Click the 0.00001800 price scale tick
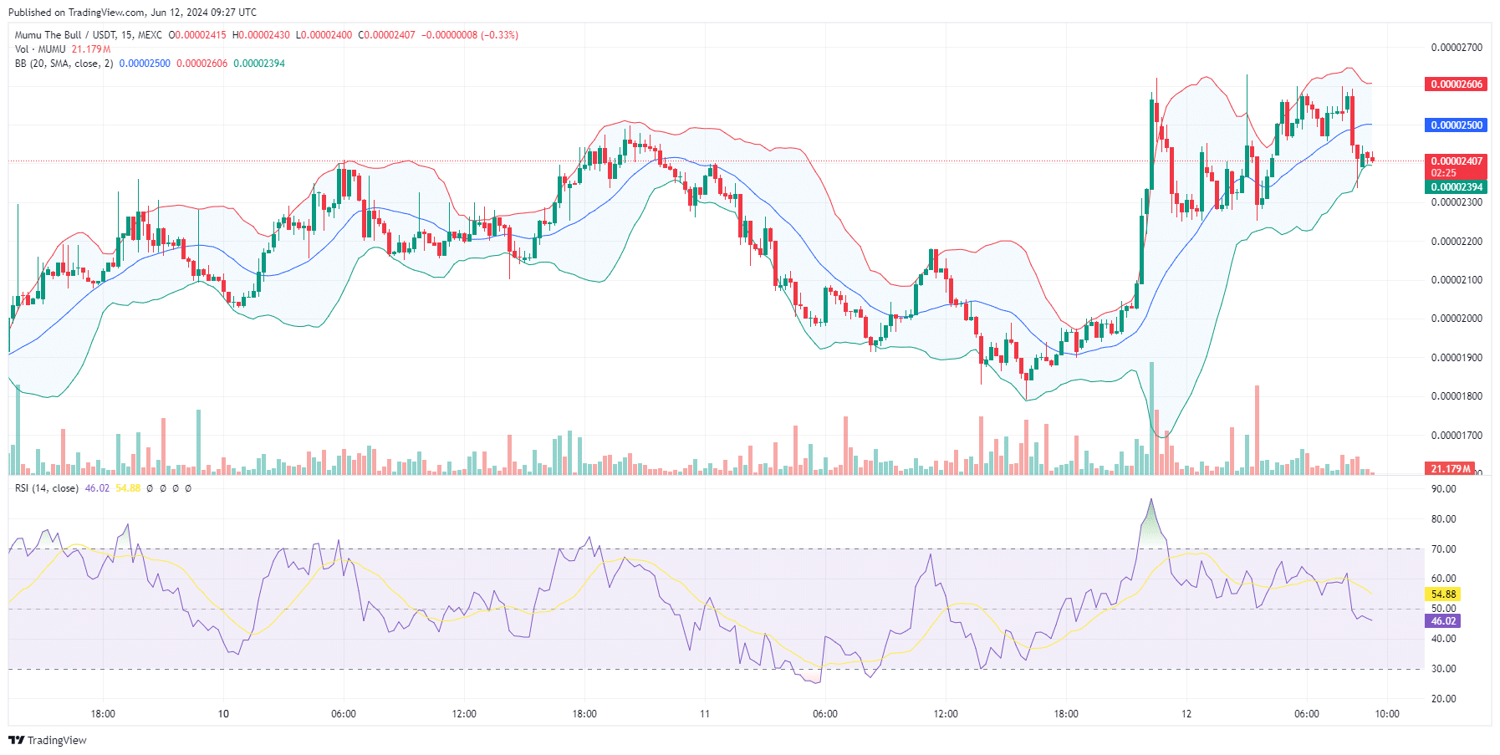1500x755 pixels. (1457, 396)
